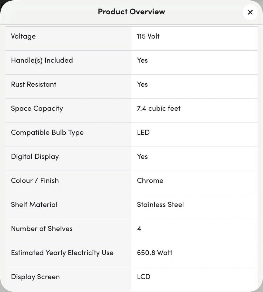Click the LCD display screen value
The image size is (263, 292).
(144, 277)
